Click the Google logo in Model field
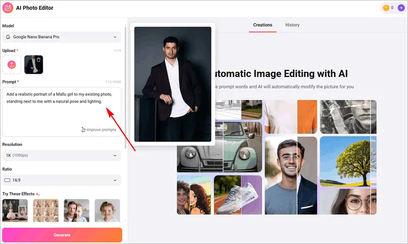The height and width of the screenshot is (244, 408). point(8,37)
